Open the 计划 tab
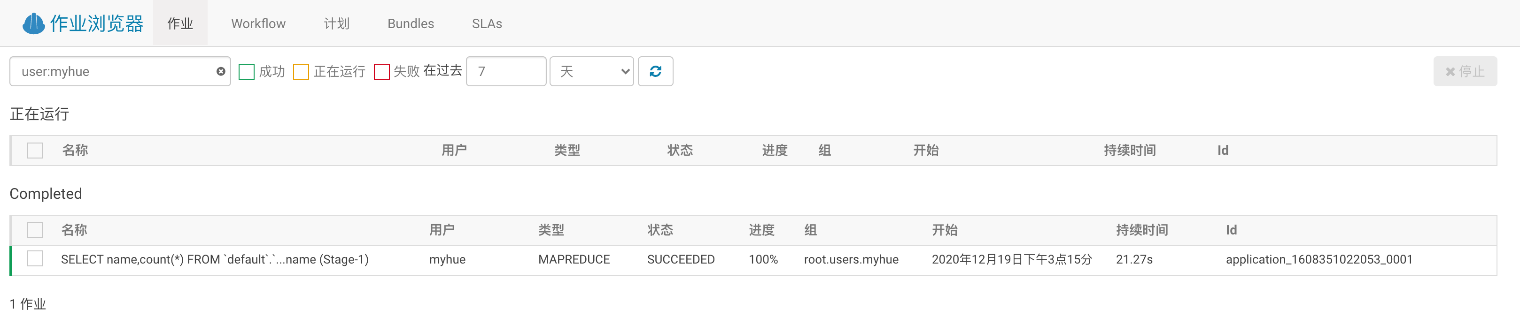The height and width of the screenshot is (332, 1520). point(336,23)
